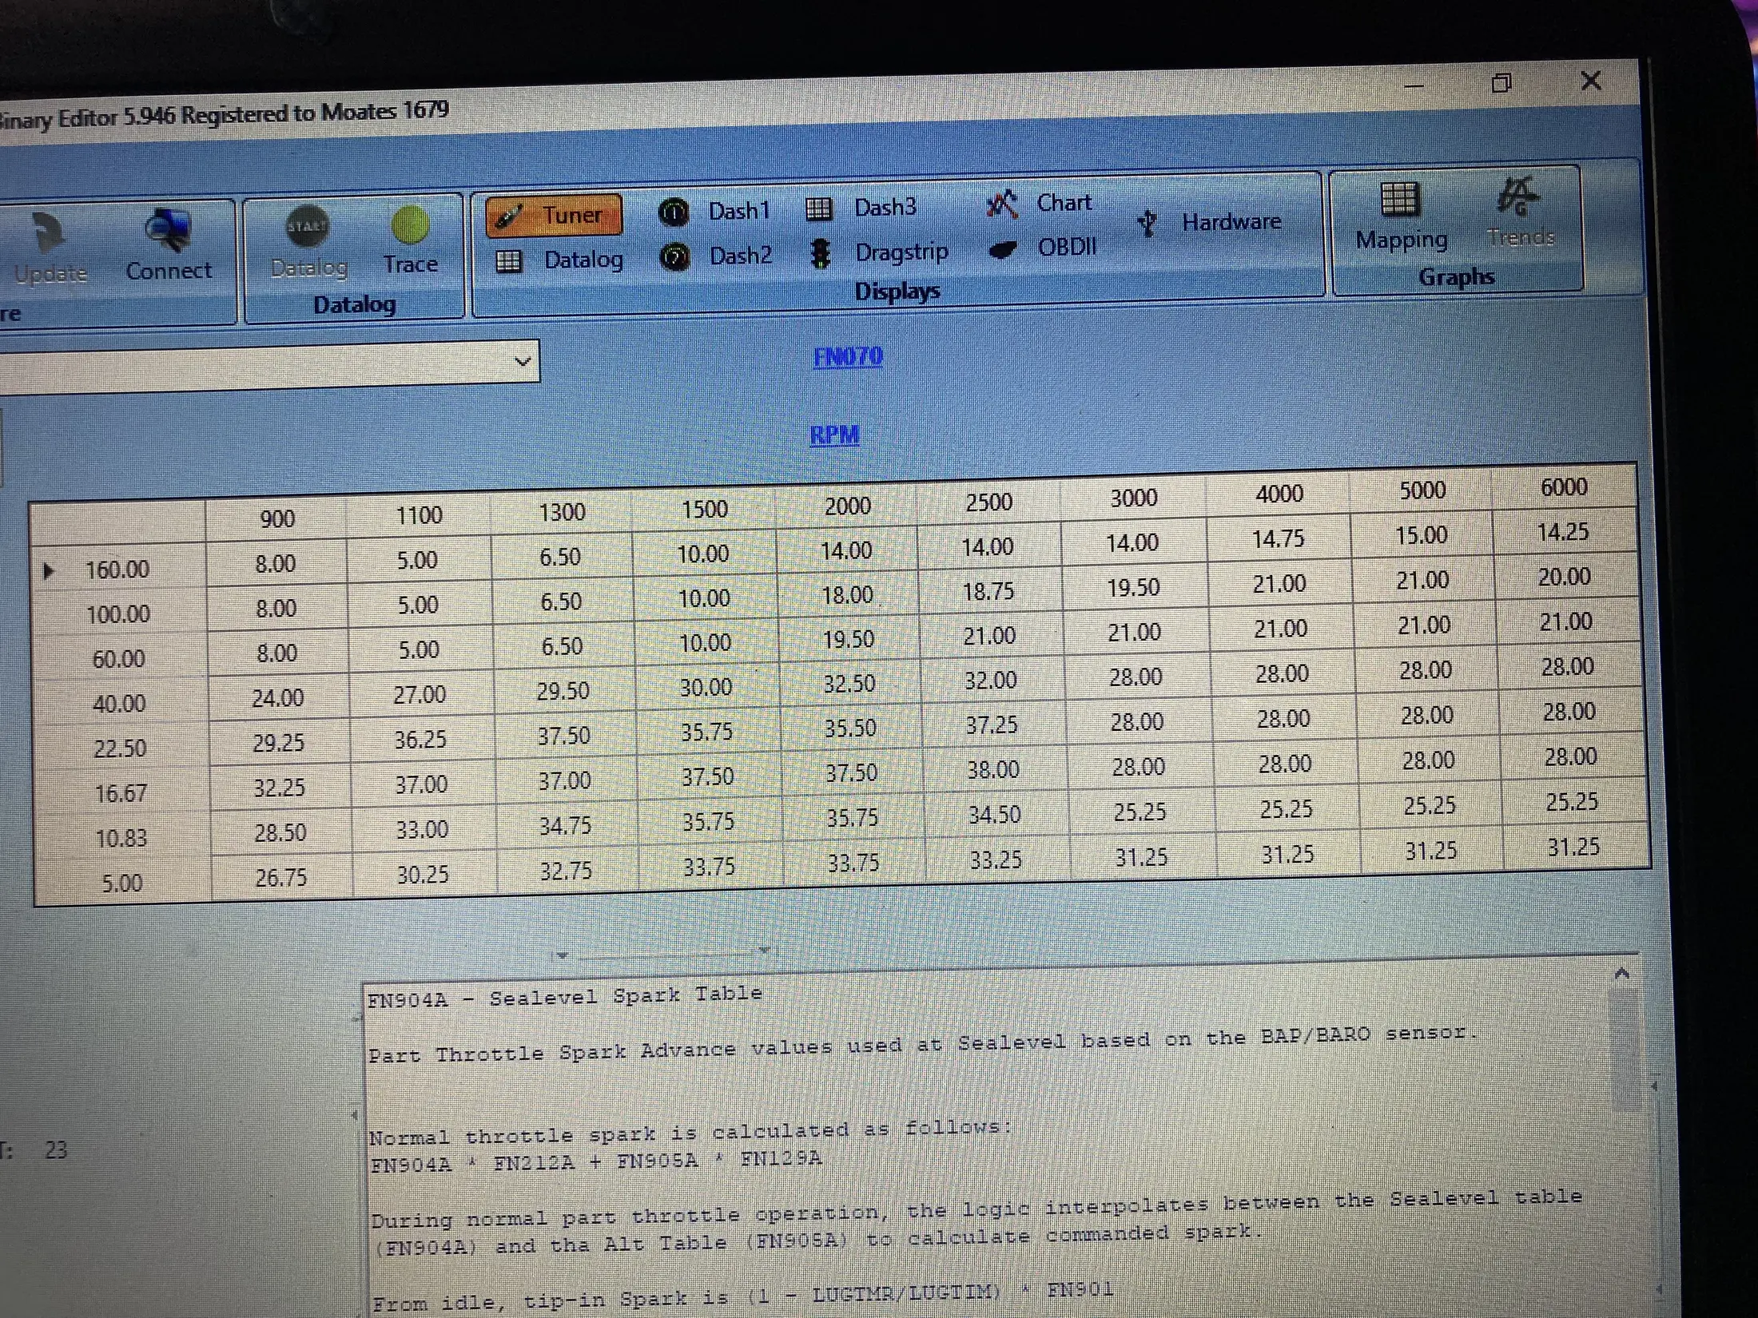Select cell 20.00 in the 100.00 row
This screenshot has width=1758, height=1318.
click(1564, 577)
